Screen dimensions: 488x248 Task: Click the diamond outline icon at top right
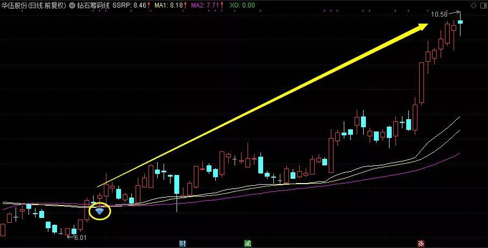pyautogui.click(x=473, y=5)
